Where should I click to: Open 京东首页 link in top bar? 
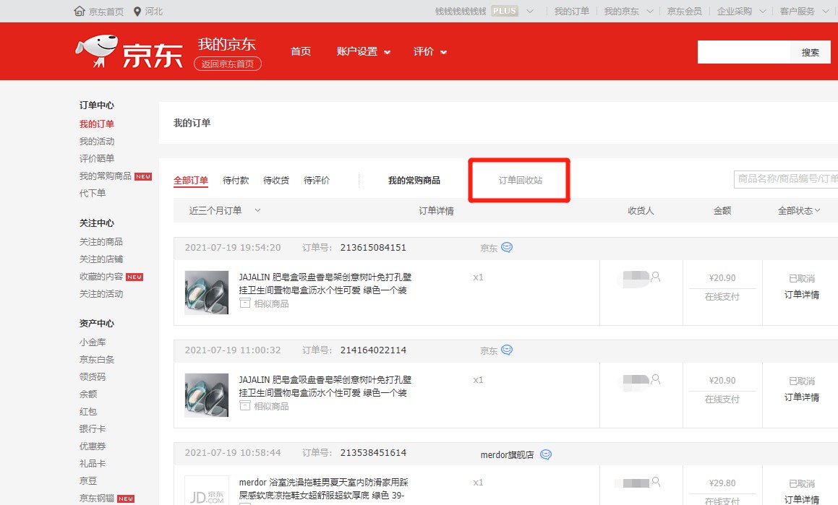106,12
